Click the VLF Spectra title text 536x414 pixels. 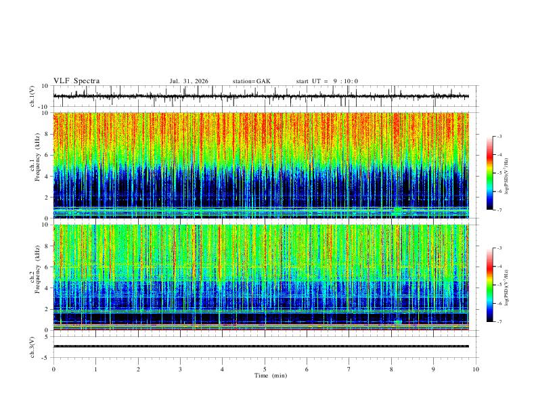pyautogui.click(x=76, y=81)
